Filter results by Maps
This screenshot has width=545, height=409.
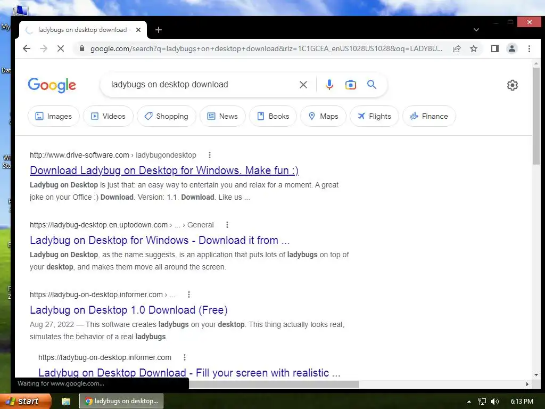(x=323, y=116)
